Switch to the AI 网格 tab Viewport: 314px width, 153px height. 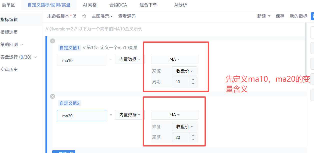90,5
